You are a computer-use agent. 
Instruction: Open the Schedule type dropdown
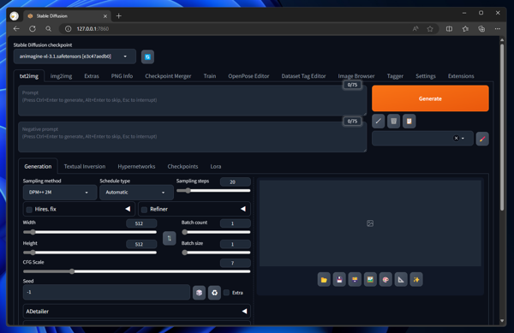tap(136, 193)
